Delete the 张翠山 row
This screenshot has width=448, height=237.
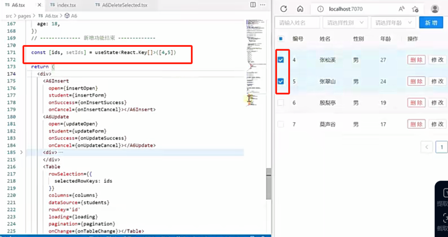pos(416,81)
